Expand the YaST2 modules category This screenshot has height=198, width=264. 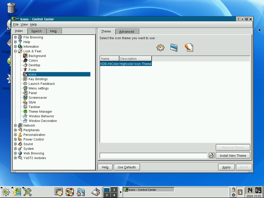point(15,158)
